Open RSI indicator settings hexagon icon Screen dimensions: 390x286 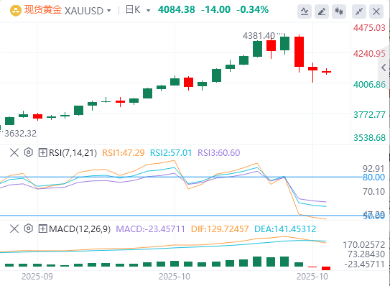[x=29, y=152]
